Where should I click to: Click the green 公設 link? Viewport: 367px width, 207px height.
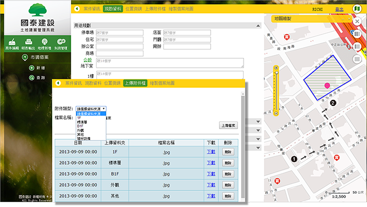pos(87,60)
